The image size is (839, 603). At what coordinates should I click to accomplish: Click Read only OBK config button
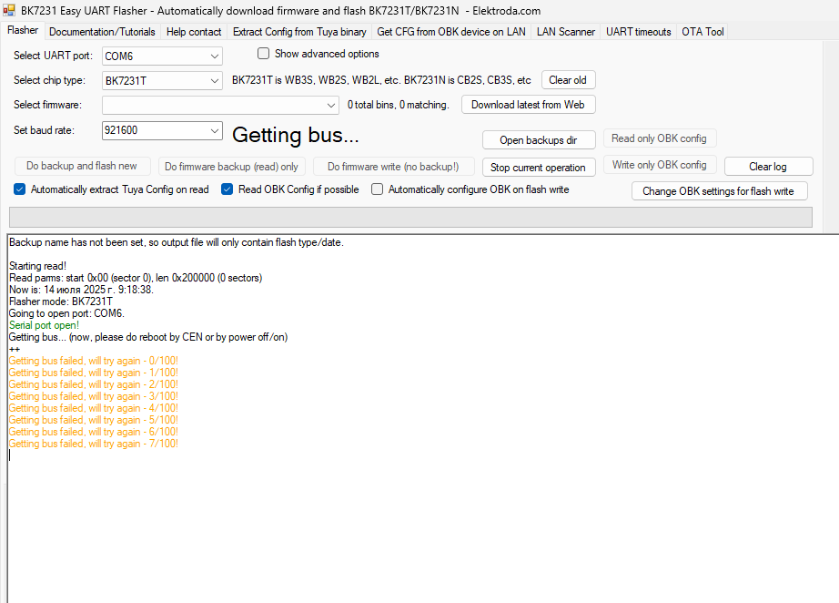[659, 138]
